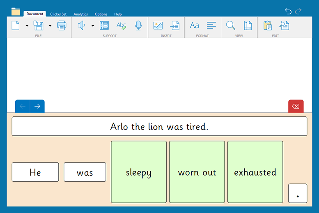
Task: Click the paragraph alignment icon
Action: click(211, 25)
